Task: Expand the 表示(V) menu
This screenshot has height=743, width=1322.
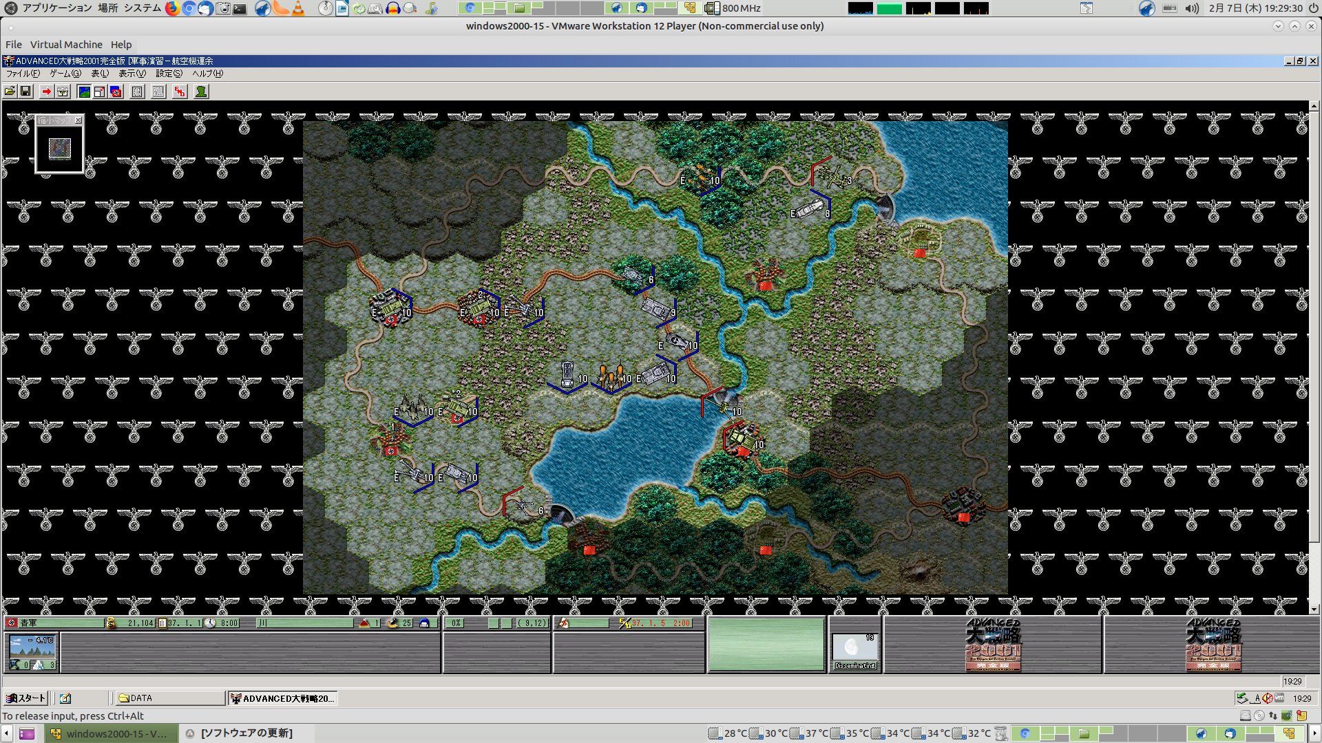Action: pos(132,74)
